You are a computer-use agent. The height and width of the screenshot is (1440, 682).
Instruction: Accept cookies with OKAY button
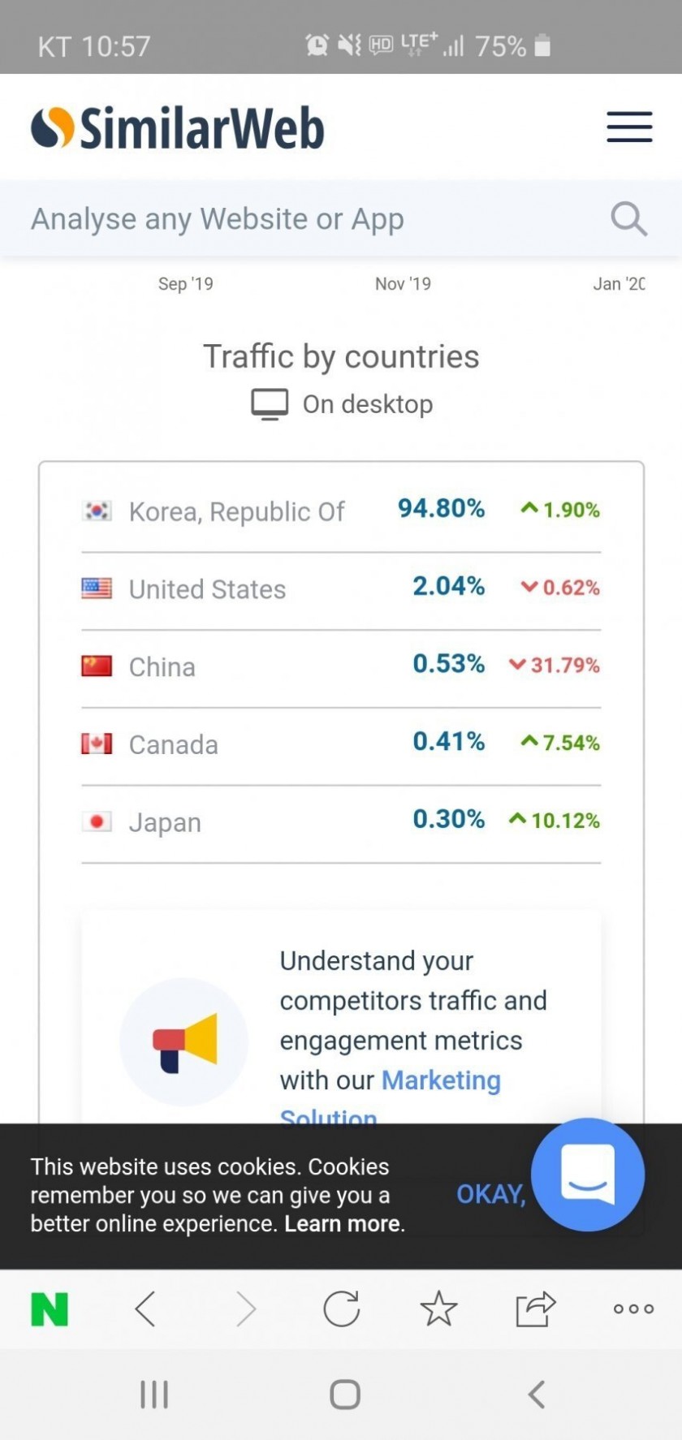[x=490, y=1194]
